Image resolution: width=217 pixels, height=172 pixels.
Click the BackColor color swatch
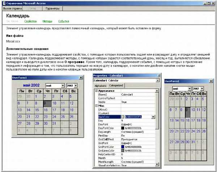pyautogui.click(x=123, y=117)
